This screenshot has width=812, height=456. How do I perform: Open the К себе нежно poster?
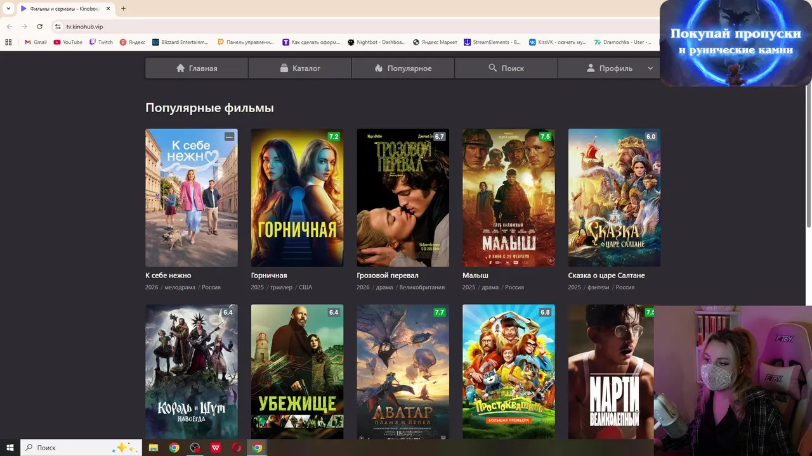192,198
